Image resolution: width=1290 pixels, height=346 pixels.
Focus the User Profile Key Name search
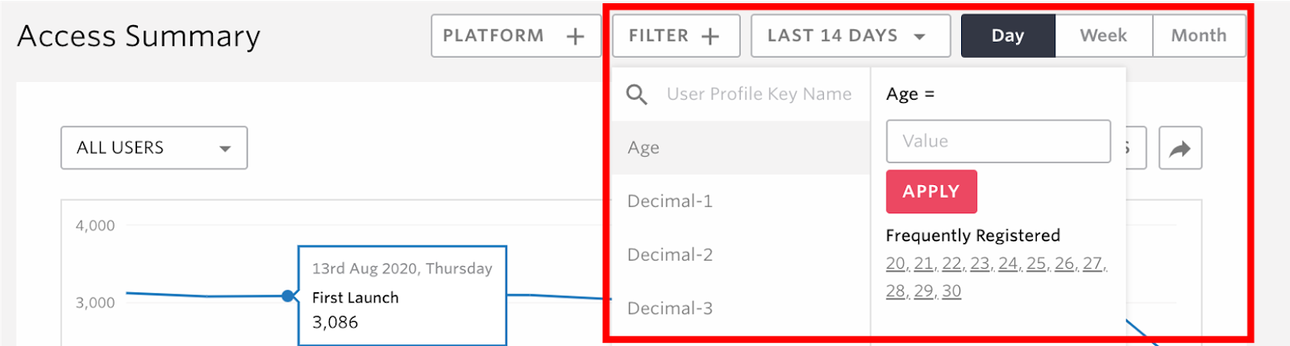click(x=759, y=94)
